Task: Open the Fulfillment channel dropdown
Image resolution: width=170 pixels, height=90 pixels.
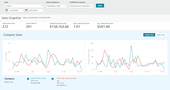Action: [82, 6]
